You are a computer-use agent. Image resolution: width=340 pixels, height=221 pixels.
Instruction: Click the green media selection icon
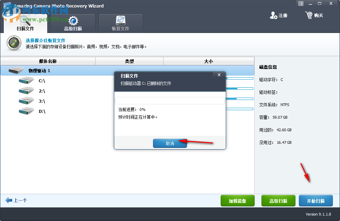tap(14, 44)
